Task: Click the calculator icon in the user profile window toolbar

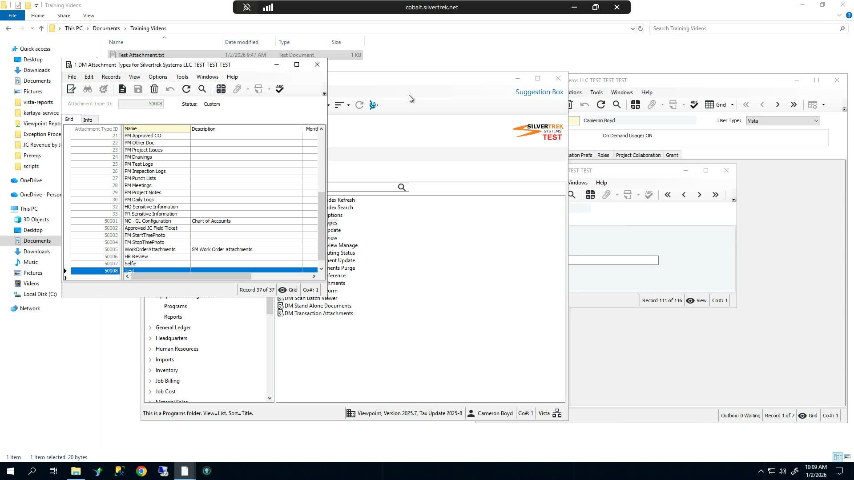Action: pos(636,105)
